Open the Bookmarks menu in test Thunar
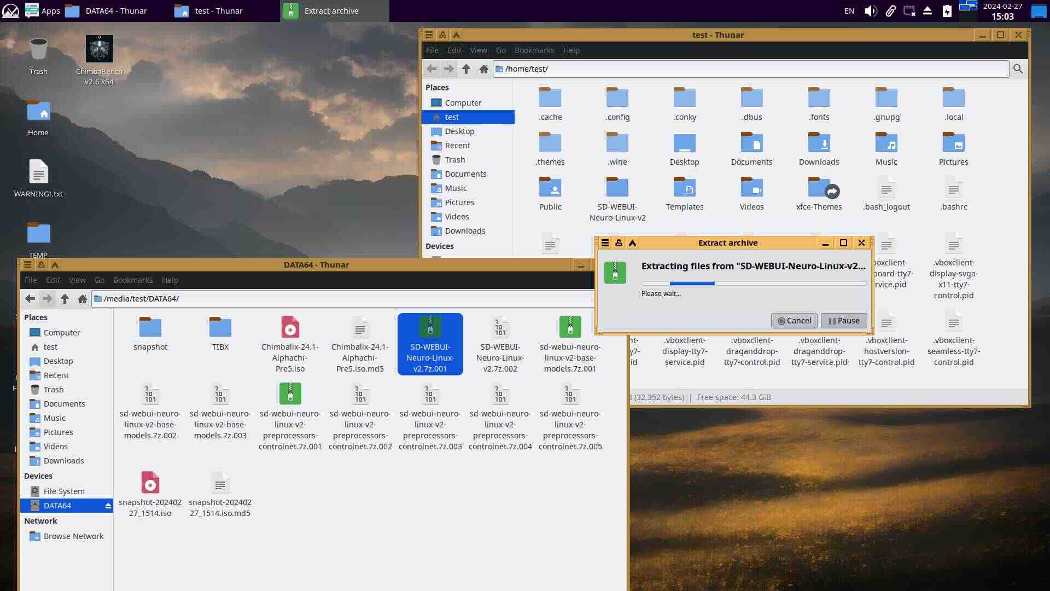This screenshot has height=591, width=1050. [x=534, y=50]
